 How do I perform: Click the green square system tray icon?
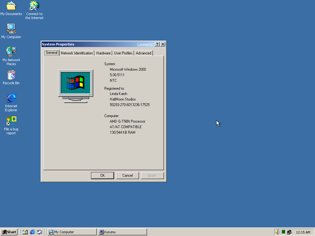click(x=283, y=232)
